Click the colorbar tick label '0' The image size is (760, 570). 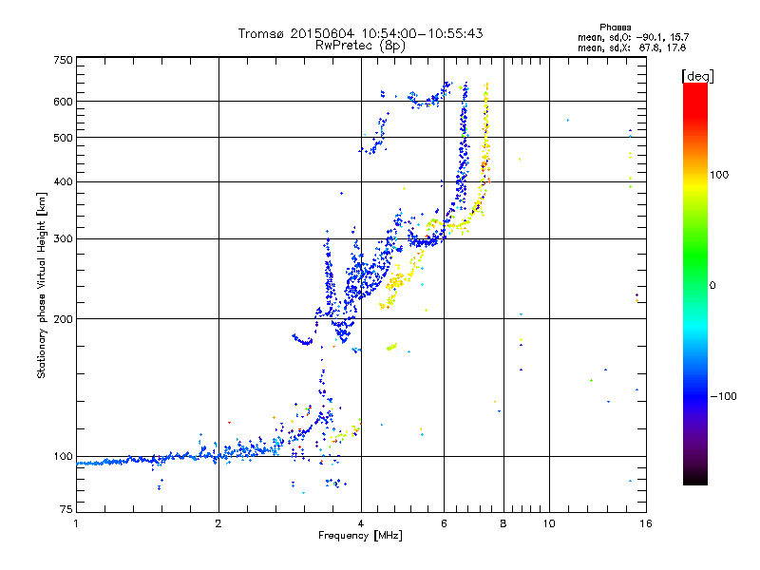pos(712,286)
